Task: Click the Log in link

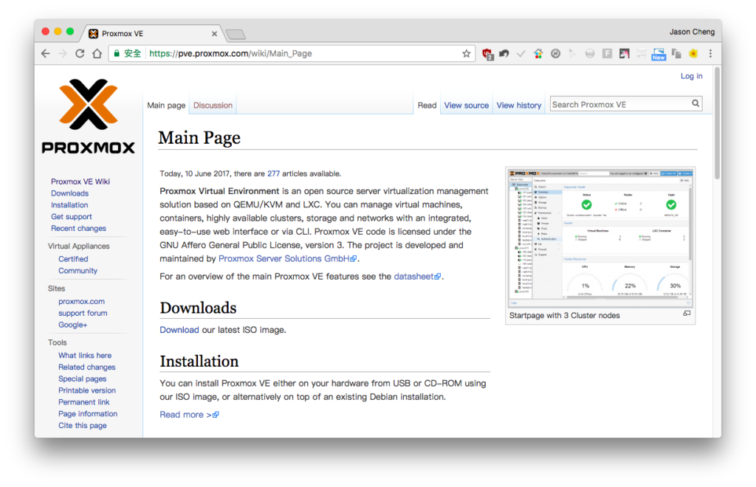Action: (691, 76)
